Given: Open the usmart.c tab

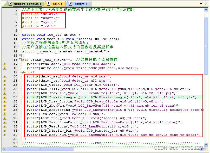Looking at the screenshot, I should [79, 4].
